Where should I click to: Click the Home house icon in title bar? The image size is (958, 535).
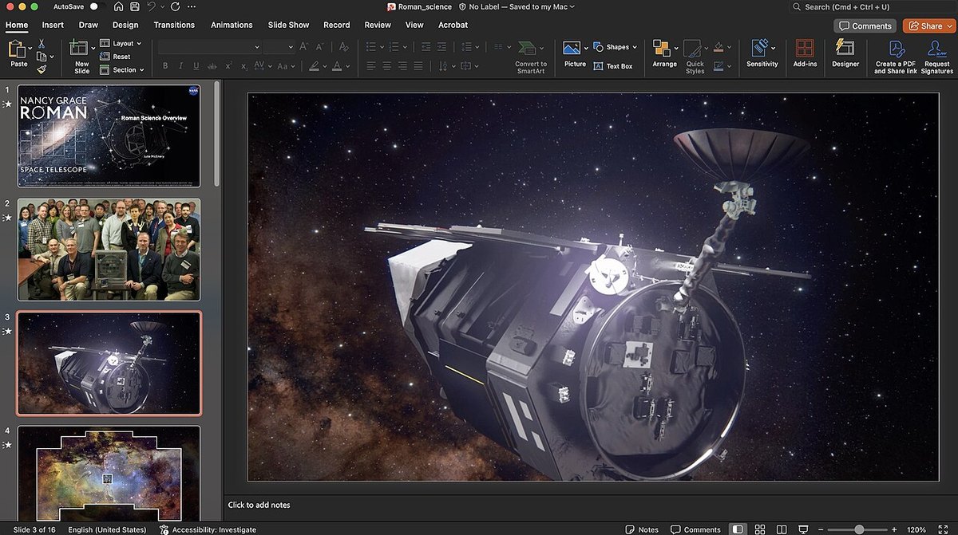tap(118, 6)
